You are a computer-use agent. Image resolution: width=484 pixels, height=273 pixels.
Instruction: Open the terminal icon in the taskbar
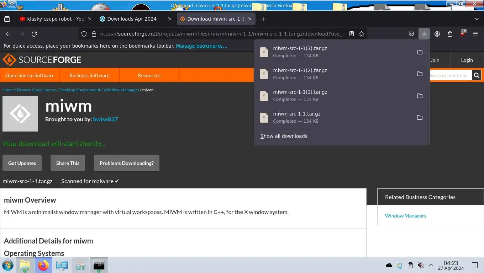pyautogui.click(x=99, y=265)
